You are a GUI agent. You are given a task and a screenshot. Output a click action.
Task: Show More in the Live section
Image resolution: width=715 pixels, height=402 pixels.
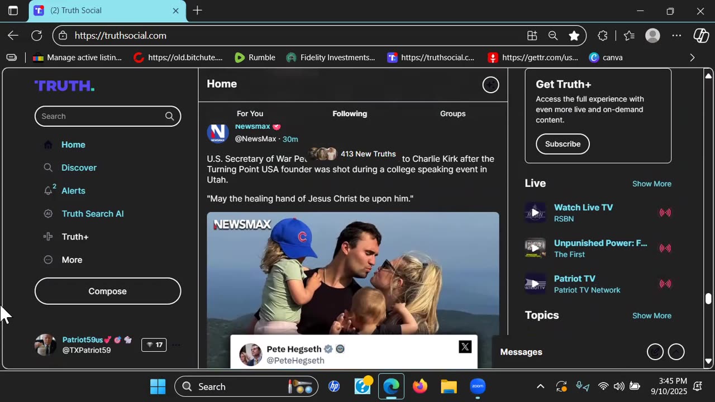pos(652,184)
